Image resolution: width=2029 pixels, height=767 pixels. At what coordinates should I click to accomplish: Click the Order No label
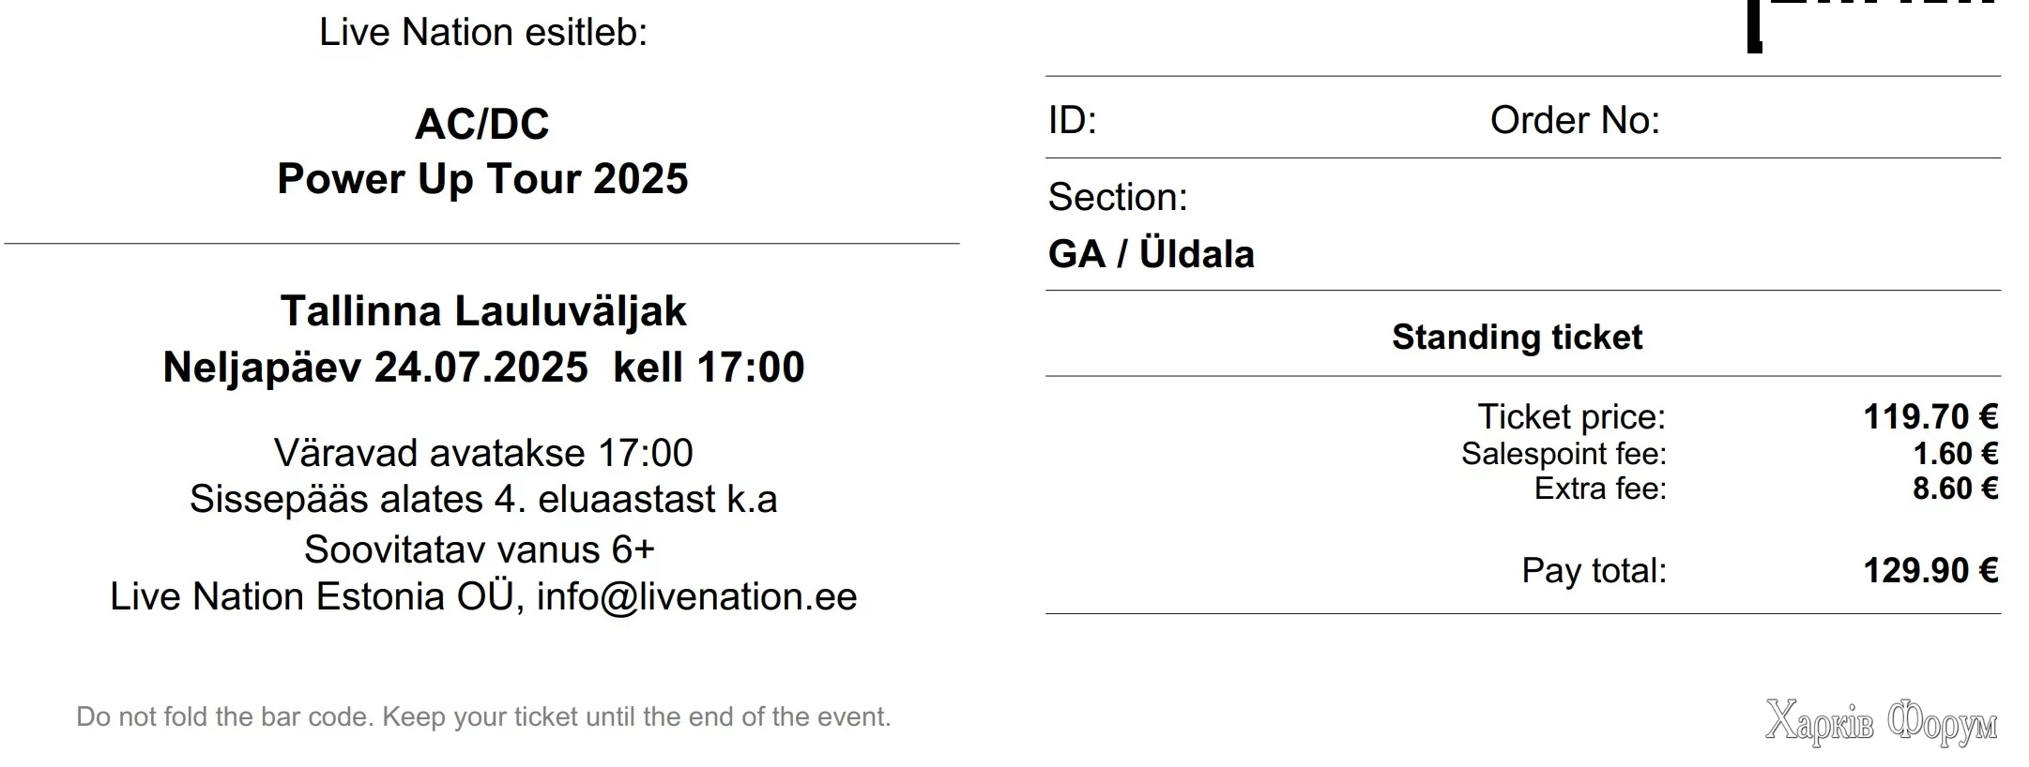pyautogui.click(x=1575, y=120)
